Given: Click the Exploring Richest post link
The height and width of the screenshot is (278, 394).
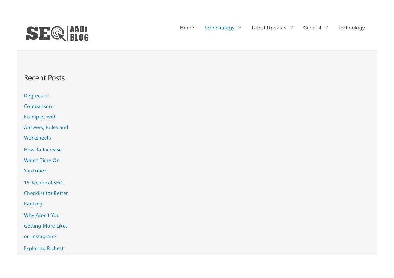Looking at the screenshot, I should [44, 248].
